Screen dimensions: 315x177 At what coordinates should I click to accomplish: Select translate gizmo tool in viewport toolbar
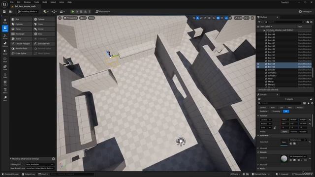tap(198, 18)
